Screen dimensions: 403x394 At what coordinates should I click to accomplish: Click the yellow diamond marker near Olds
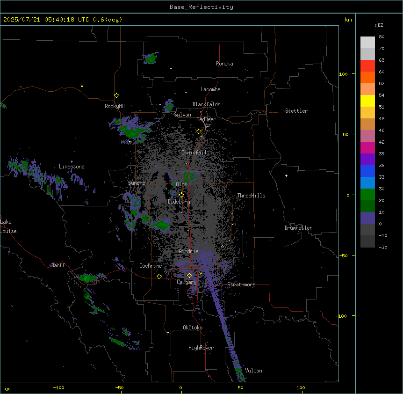[x=181, y=195]
